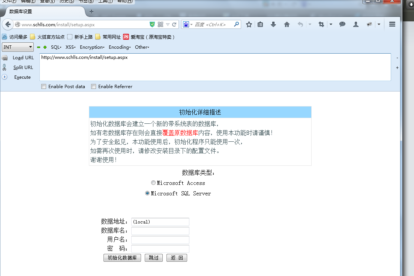
Task: Click the HackBar URL text area
Action: 215,67
